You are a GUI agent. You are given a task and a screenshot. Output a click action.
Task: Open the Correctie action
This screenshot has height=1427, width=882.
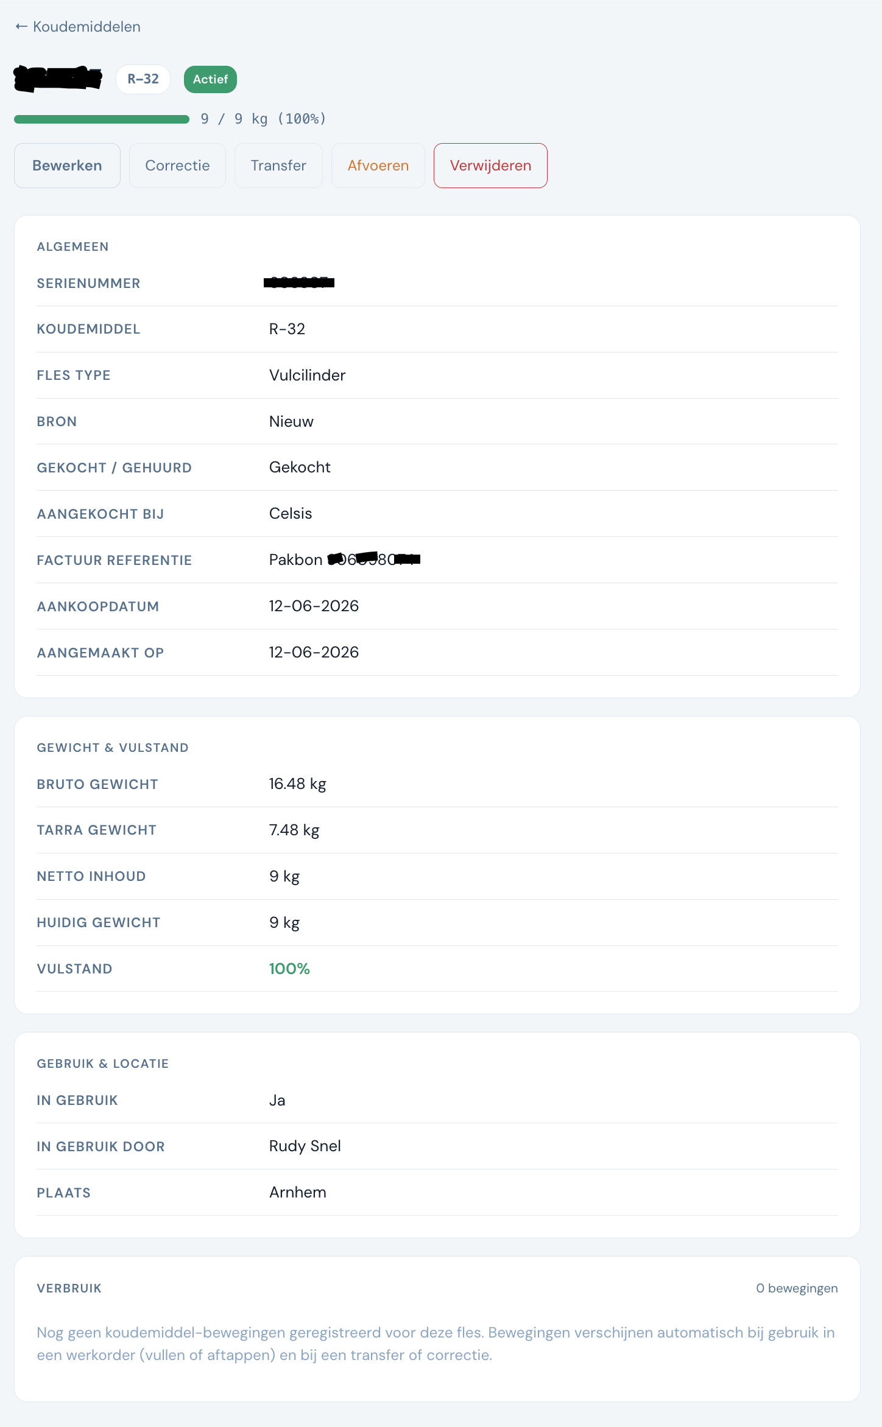(177, 166)
